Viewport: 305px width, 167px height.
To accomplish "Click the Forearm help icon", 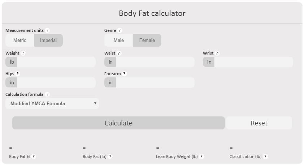I will pyautogui.click(x=125, y=74).
